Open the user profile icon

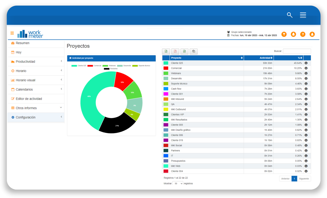(312, 34)
